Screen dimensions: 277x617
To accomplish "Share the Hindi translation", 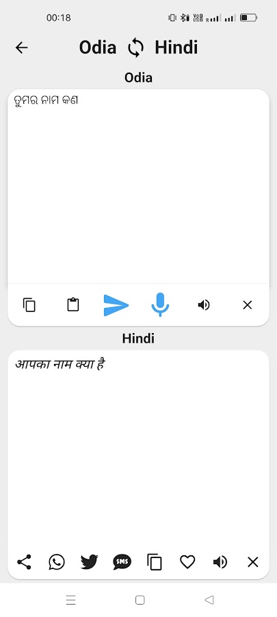I will point(25,562).
